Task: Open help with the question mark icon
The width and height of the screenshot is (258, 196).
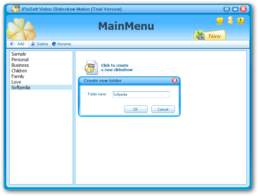Action: [x=240, y=21]
